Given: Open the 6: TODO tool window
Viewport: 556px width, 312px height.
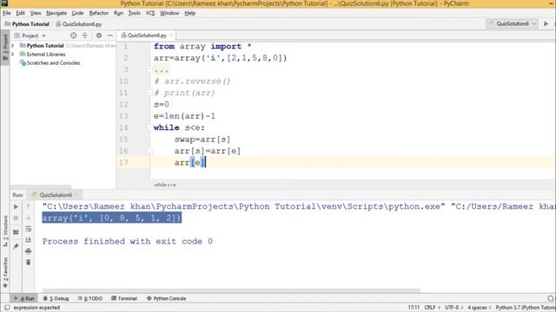Looking at the screenshot, I should click(90, 298).
